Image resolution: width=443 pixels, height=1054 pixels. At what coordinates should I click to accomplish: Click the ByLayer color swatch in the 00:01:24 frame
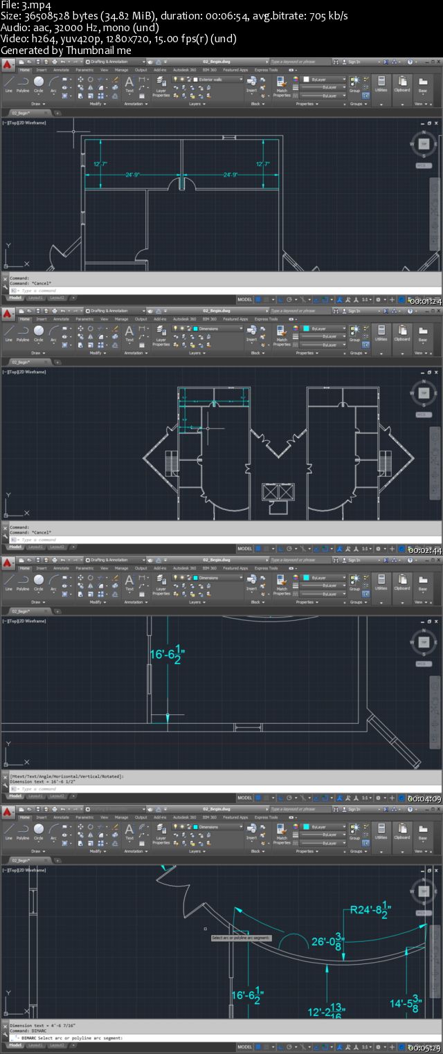[x=307, y=80]
